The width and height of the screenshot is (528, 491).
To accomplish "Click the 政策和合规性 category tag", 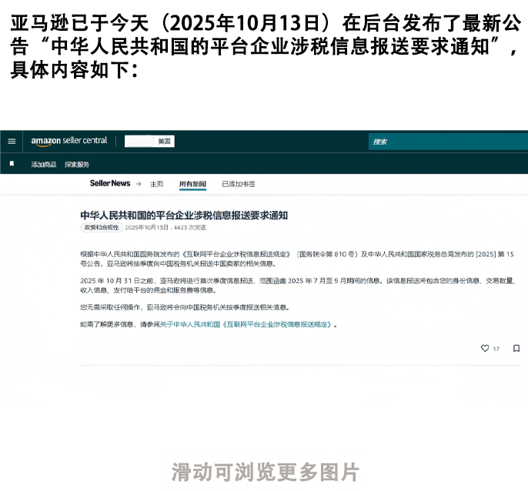I will 102,227.
